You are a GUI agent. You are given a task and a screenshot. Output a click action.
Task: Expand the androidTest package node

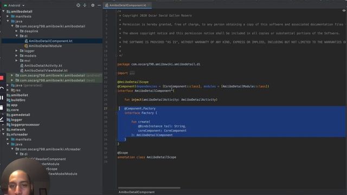12,75
